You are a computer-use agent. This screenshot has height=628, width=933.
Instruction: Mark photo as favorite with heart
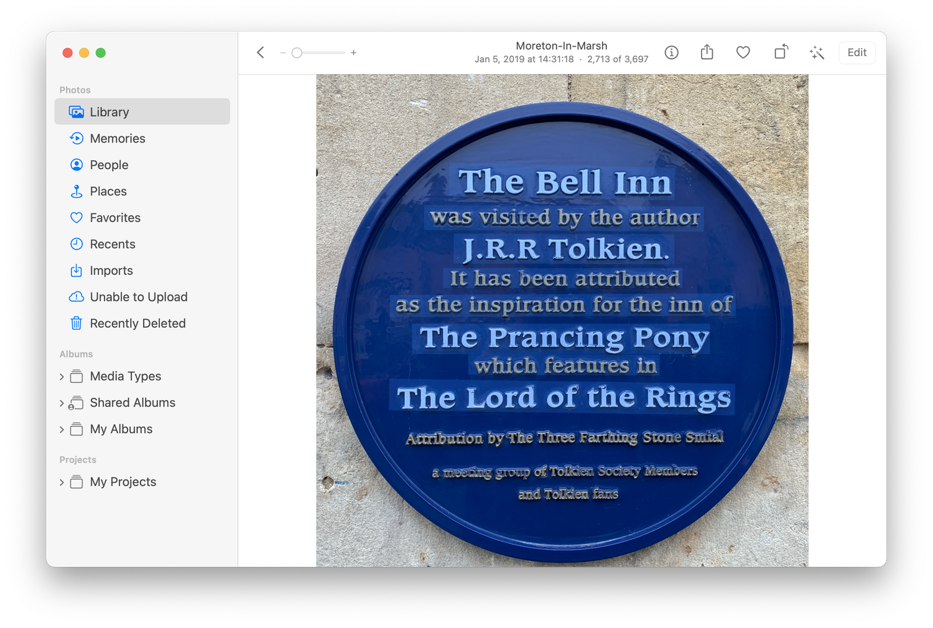[x=743, y=53]
